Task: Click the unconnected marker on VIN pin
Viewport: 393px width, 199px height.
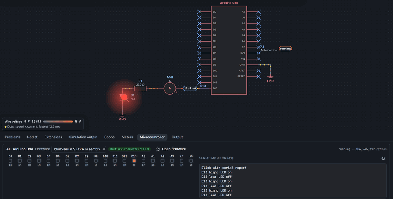Action: 259,59
